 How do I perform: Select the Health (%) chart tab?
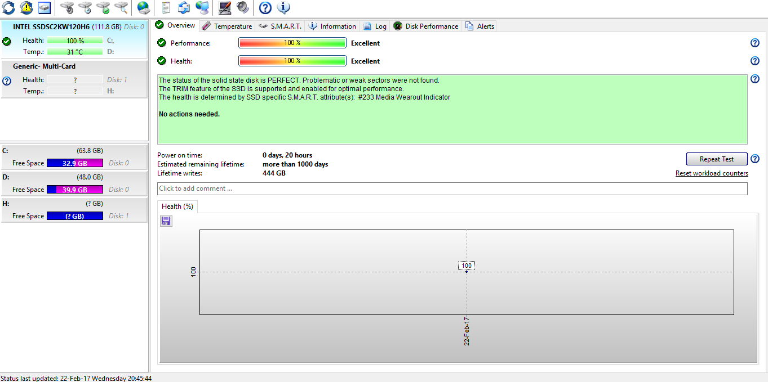177,206
